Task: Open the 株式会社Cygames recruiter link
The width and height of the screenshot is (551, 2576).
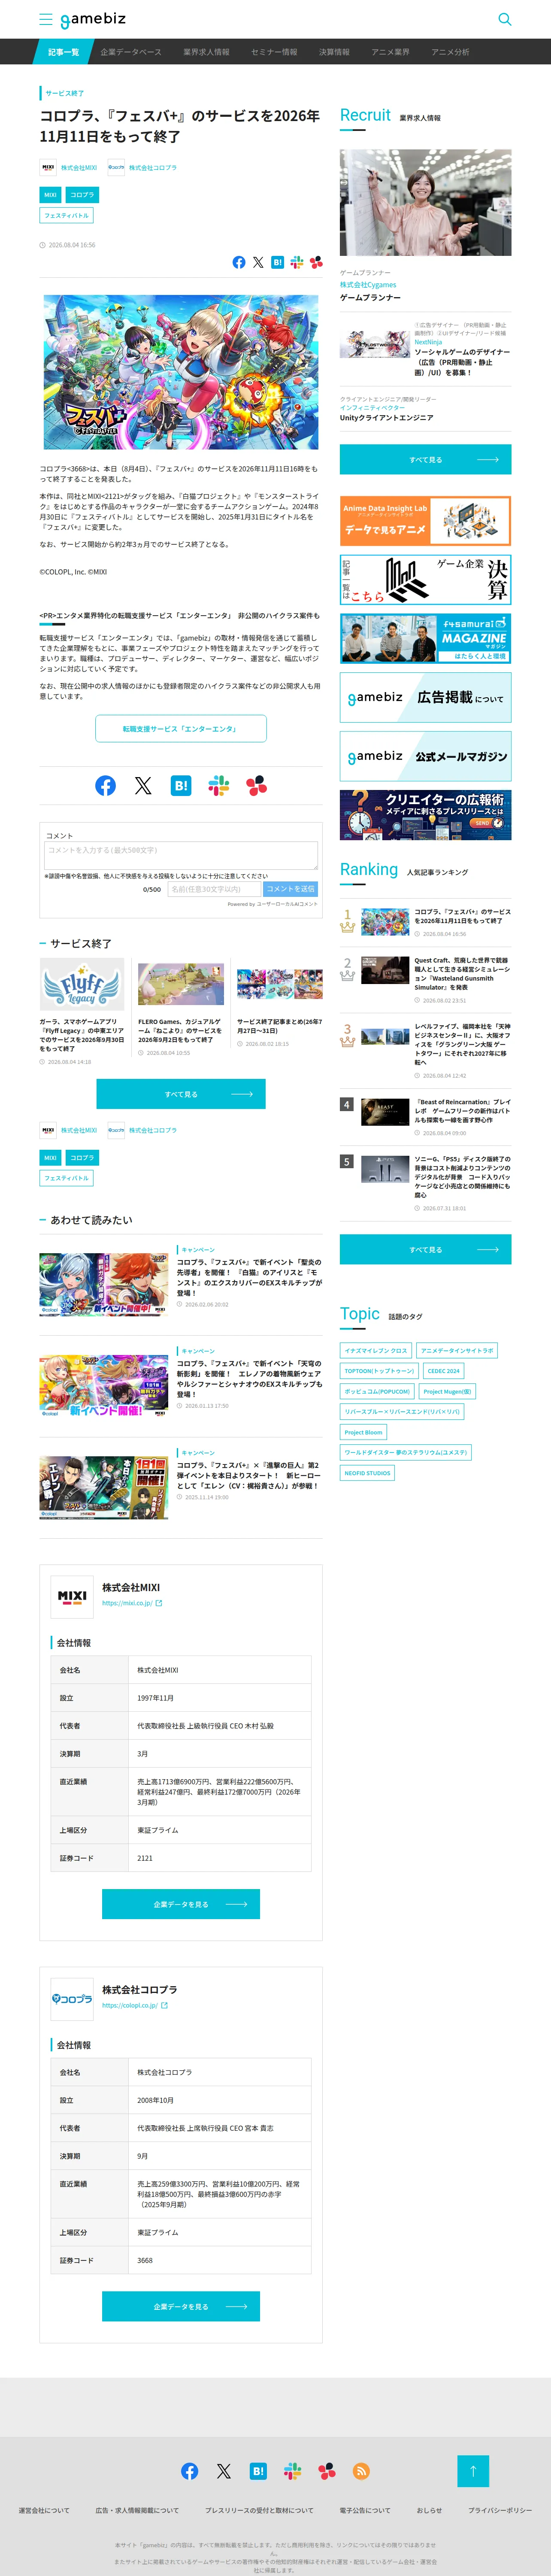Action: pyautogui.click(x=368, y=285)
